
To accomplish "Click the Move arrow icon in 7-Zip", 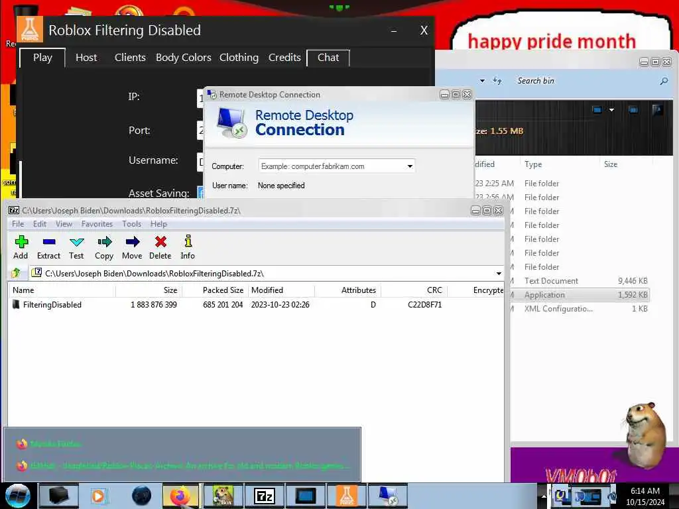I will 132,247.
